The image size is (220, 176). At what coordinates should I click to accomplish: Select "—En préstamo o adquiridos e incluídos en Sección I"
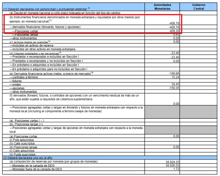click(44, 65)
